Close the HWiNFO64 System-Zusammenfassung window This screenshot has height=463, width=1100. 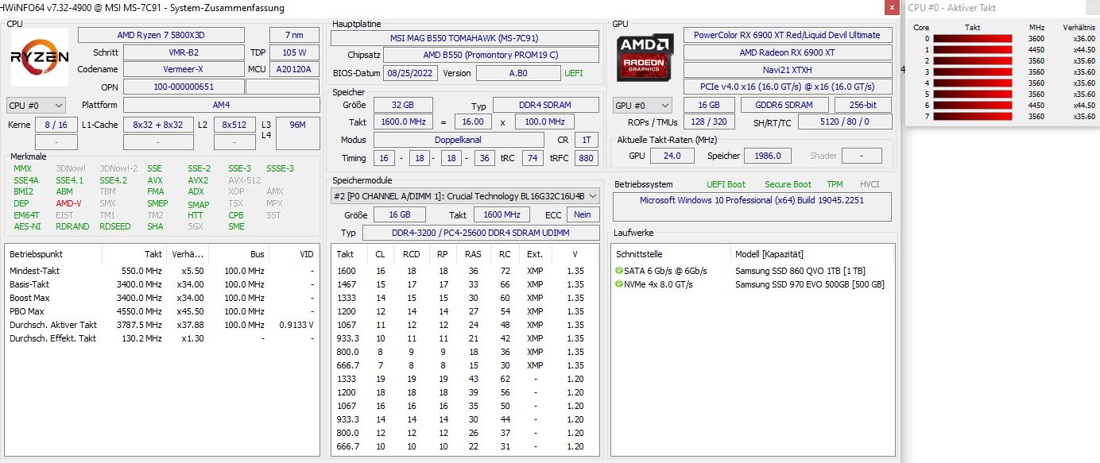tap(893, 7)
